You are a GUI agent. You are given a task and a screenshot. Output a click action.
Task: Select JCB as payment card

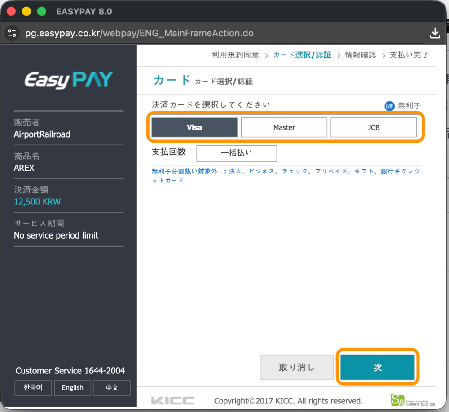click(x=374, y=127)
